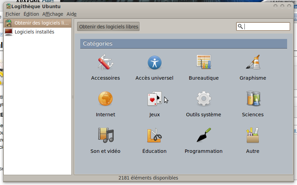The width and height of the screenshot is (297, 185).
Task: Select Obtenir des logiciels li... sidebar entry
Action: pos(38,23)
